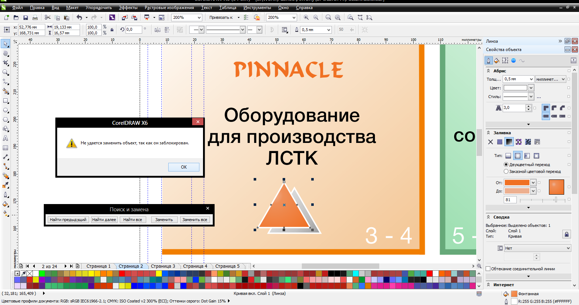Toggle the small checkbox beside the outline Цвет row
The width and height of the screenshot is (579, 305).
click(569, 88)
